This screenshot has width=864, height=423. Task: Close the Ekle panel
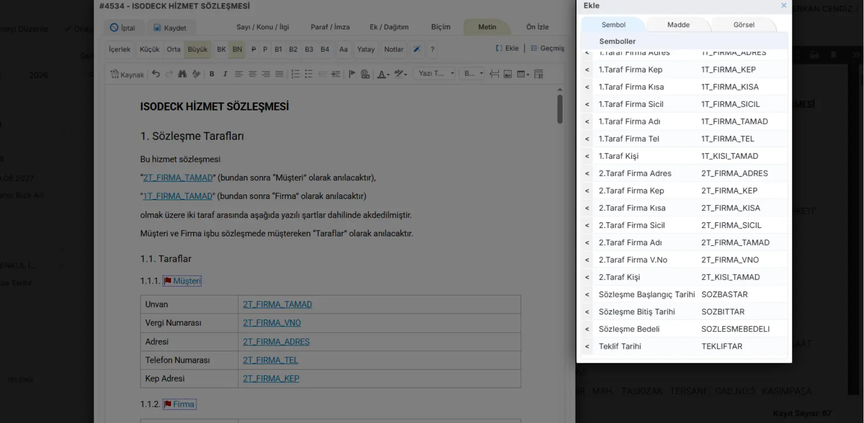[784, 5]
